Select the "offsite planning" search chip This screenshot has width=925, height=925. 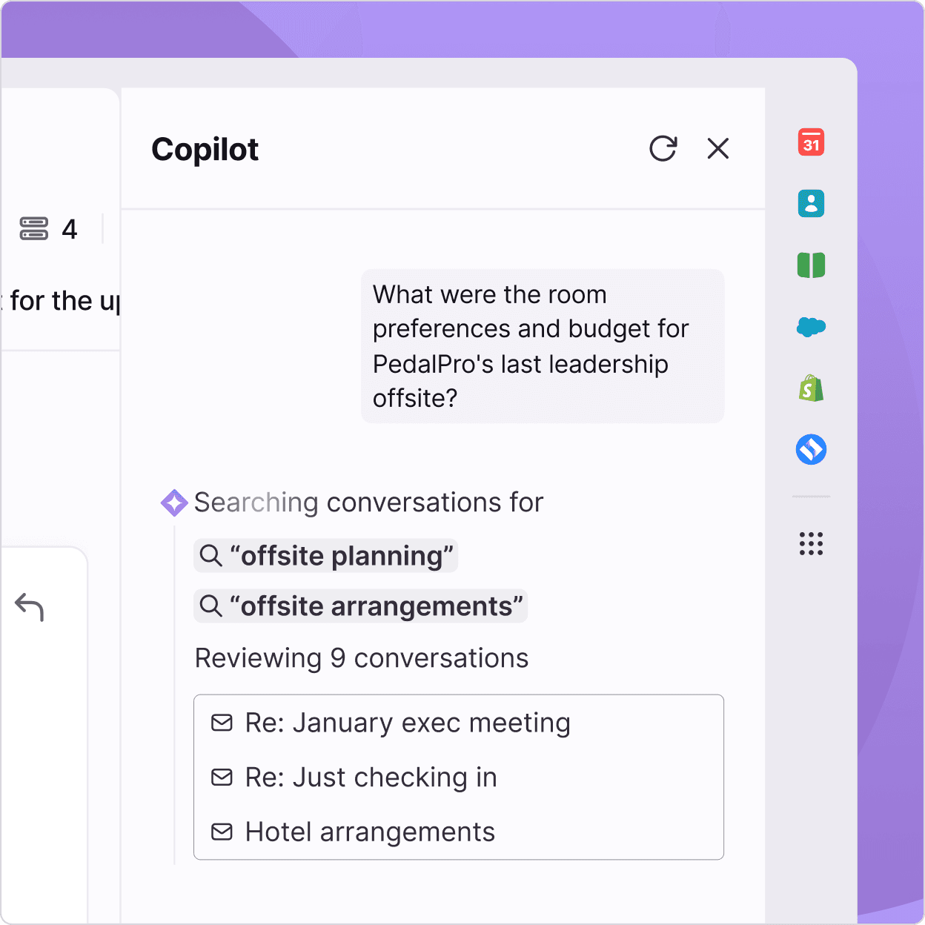click(325, 556)
